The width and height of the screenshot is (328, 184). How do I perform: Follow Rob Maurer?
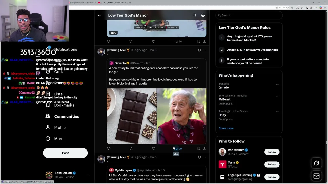pos(272,152)
